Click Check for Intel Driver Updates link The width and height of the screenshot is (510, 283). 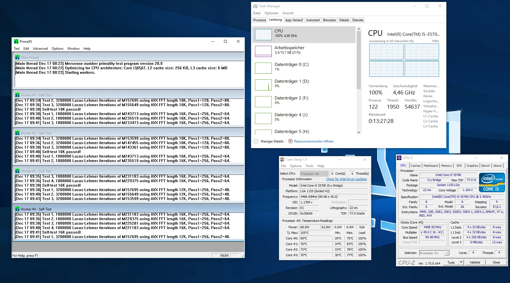point(346,179)
